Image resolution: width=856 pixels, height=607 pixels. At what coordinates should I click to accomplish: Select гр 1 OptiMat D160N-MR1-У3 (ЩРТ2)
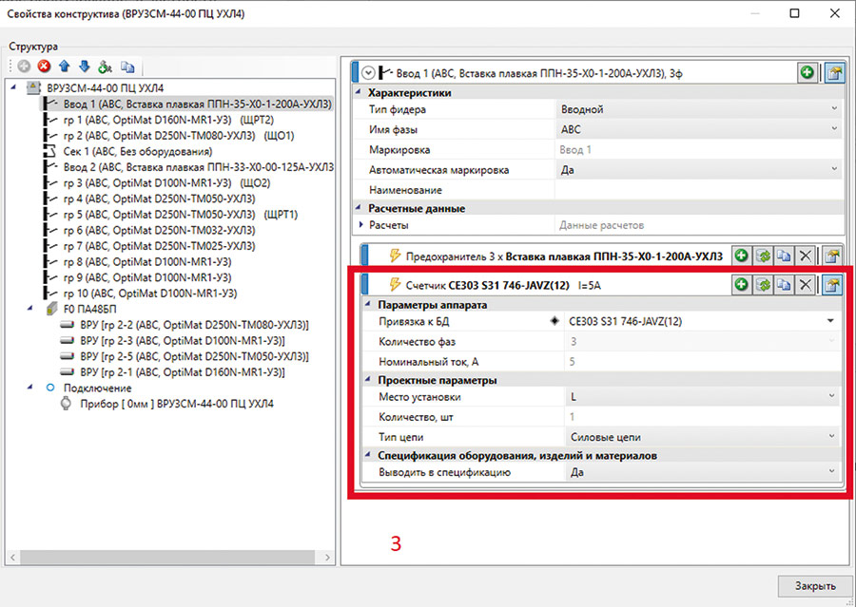168,120
